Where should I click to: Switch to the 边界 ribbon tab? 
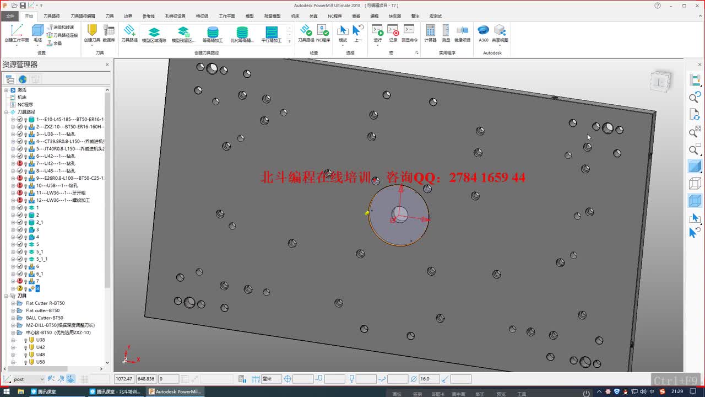pos(128,16)
